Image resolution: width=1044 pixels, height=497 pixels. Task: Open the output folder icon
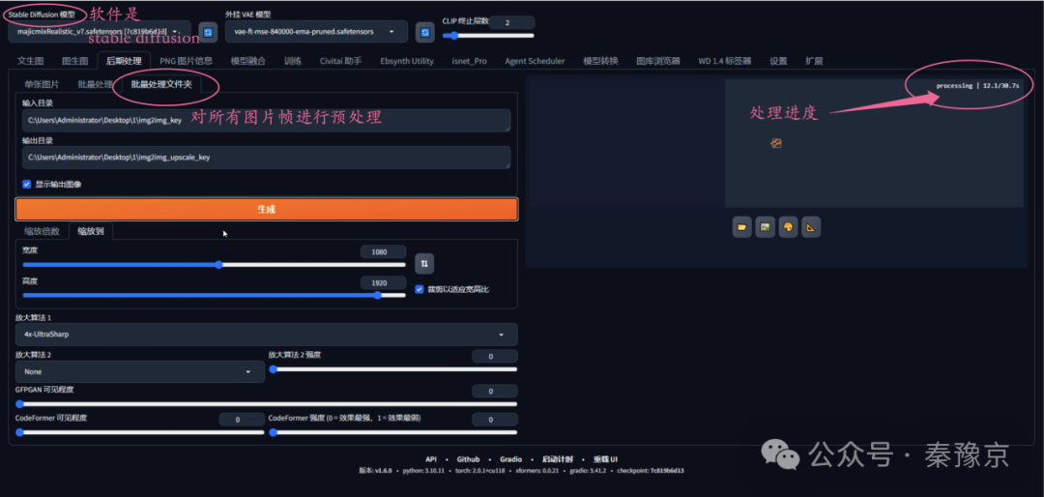[741, 227]
